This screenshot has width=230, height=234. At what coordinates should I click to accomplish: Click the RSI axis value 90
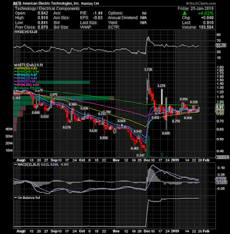[219, 35]
